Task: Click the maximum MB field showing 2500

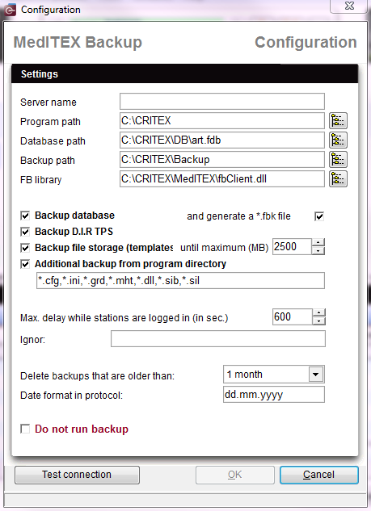Action: tap(293, 247)
